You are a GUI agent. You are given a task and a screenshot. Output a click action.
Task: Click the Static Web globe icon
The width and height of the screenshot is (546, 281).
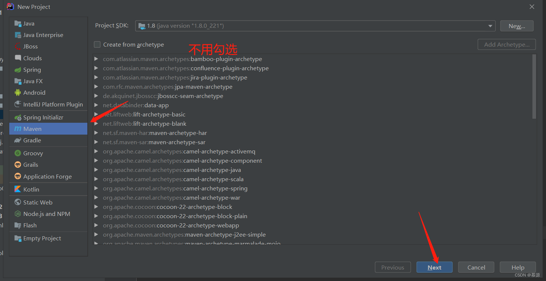18,203
